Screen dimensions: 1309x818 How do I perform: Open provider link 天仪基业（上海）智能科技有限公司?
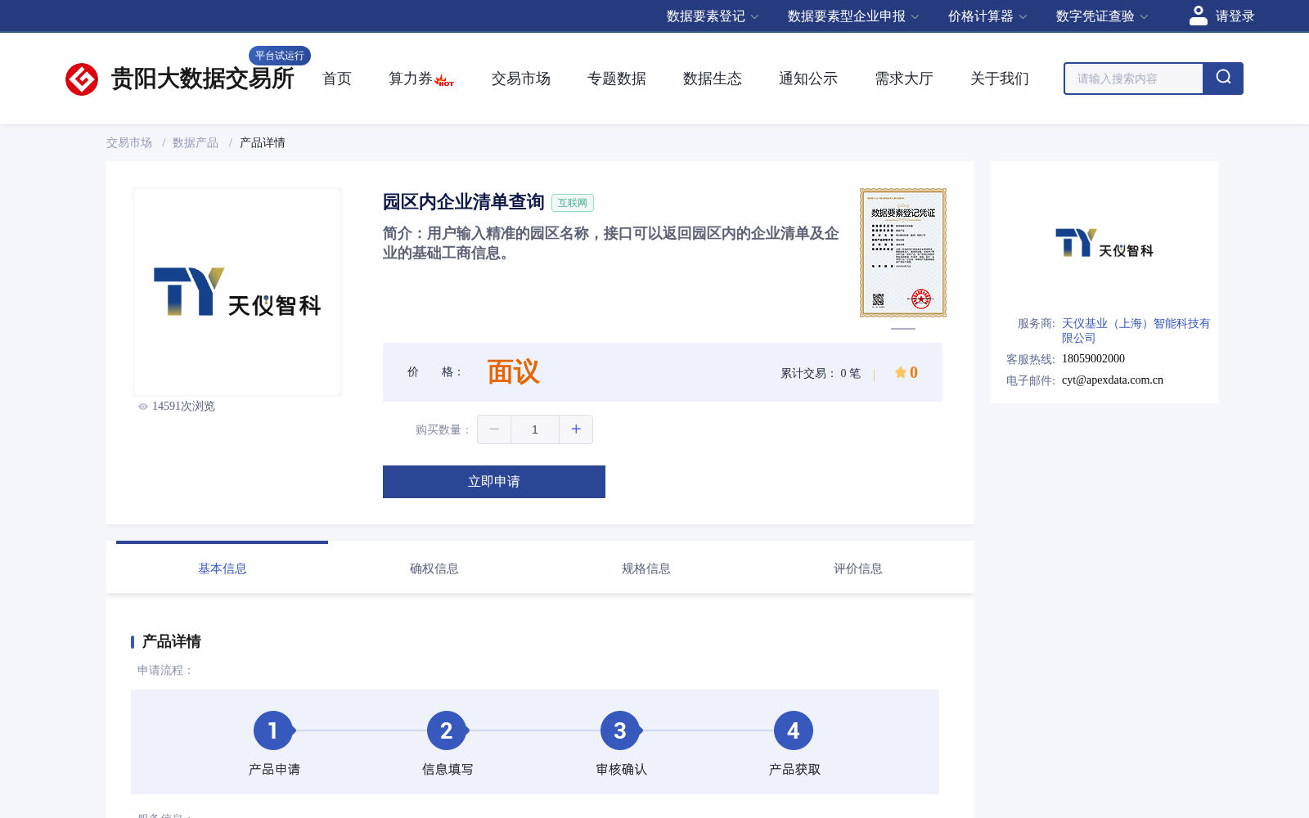click(1136, 330)
